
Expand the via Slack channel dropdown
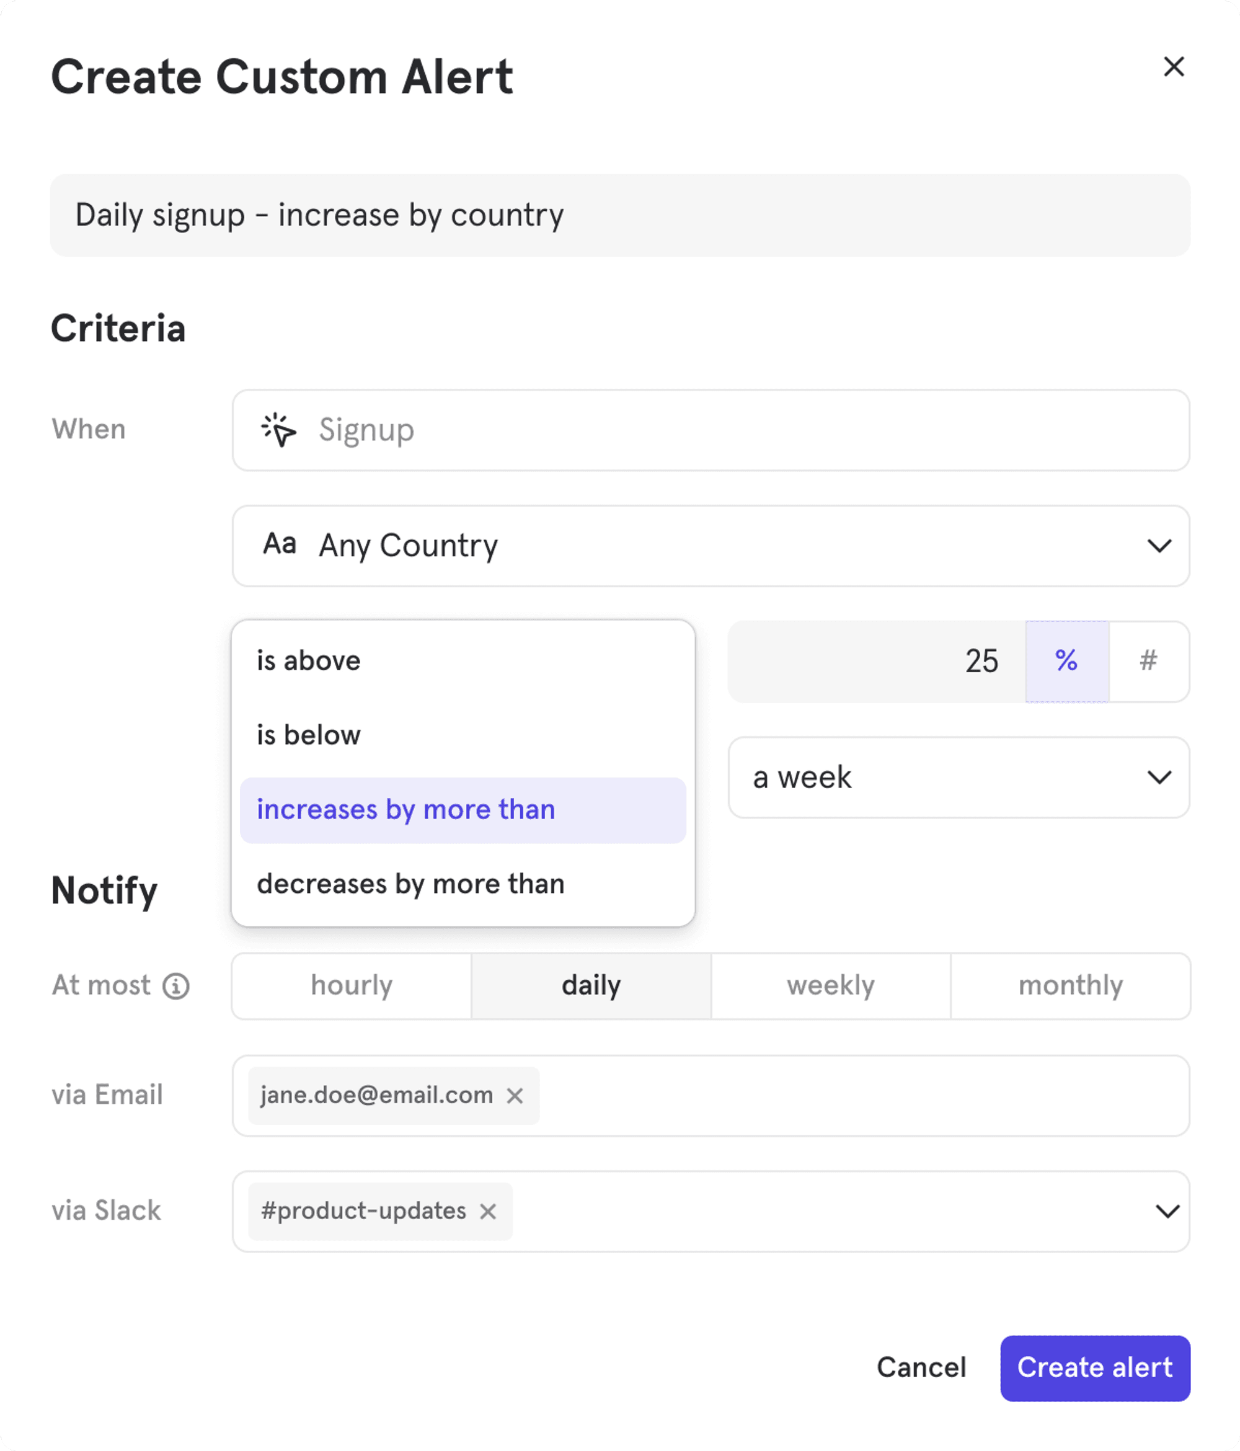[x=1166, y=1212]
